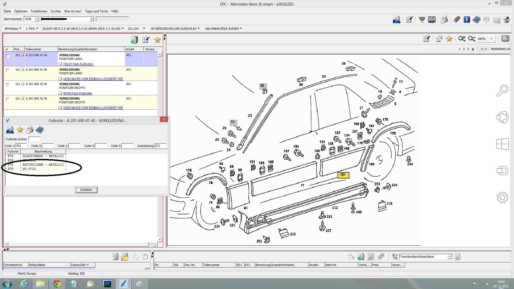
Task: Click the eraser icon to clear inputs
Action: coord(457,20)
